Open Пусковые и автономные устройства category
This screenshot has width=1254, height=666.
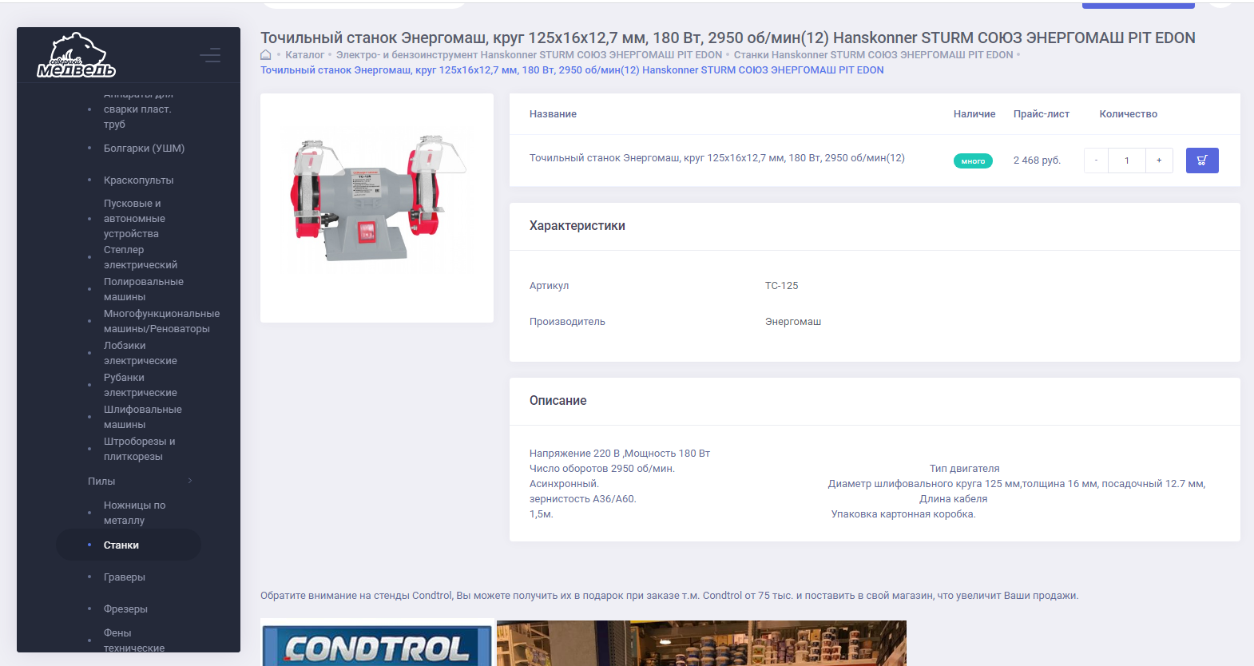(x=134, y=219)
